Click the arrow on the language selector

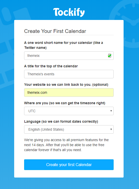111,129
